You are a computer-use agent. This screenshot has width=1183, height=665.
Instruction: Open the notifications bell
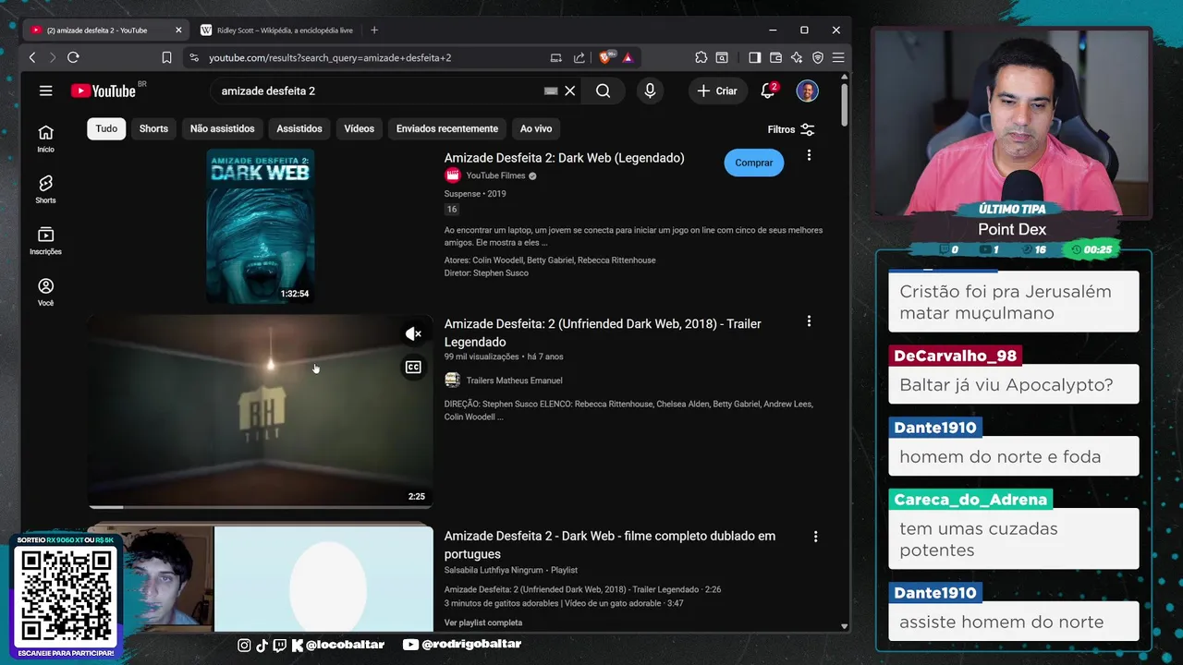pyautogui.click(x=768, y=91)
